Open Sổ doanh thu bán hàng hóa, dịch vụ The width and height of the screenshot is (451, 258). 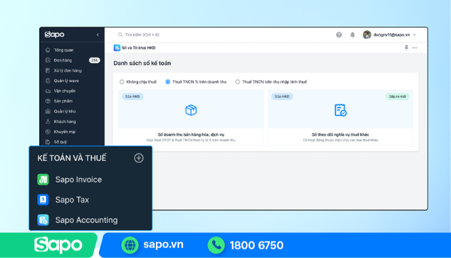click(x=191, y=134)
